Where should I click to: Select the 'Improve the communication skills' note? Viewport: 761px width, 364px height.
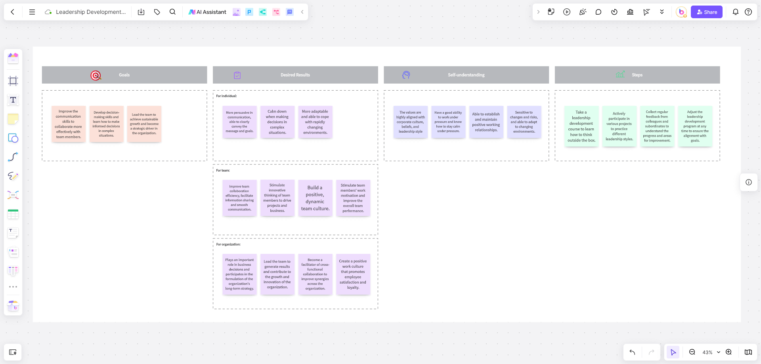coord(68,124)
